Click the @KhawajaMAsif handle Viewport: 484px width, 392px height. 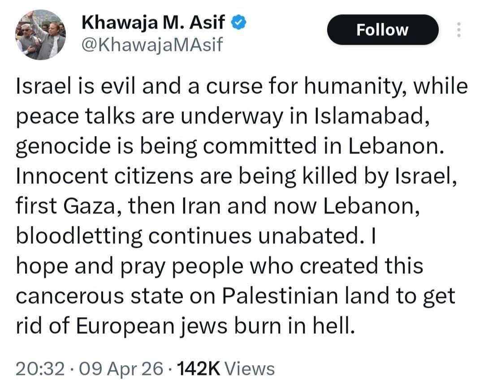point(151,44)
